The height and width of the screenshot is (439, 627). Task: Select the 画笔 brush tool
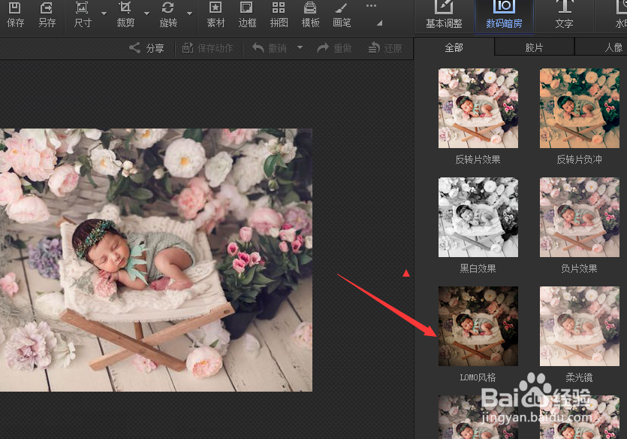click(x=342, y=15)
